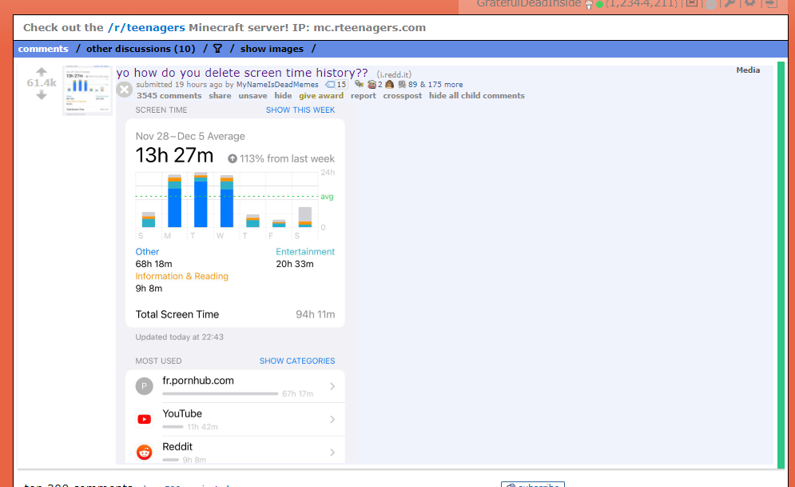The width and height of the screenshot is (795, 487).
Task: Click the Media flair label
Action: tap(748, 70)
